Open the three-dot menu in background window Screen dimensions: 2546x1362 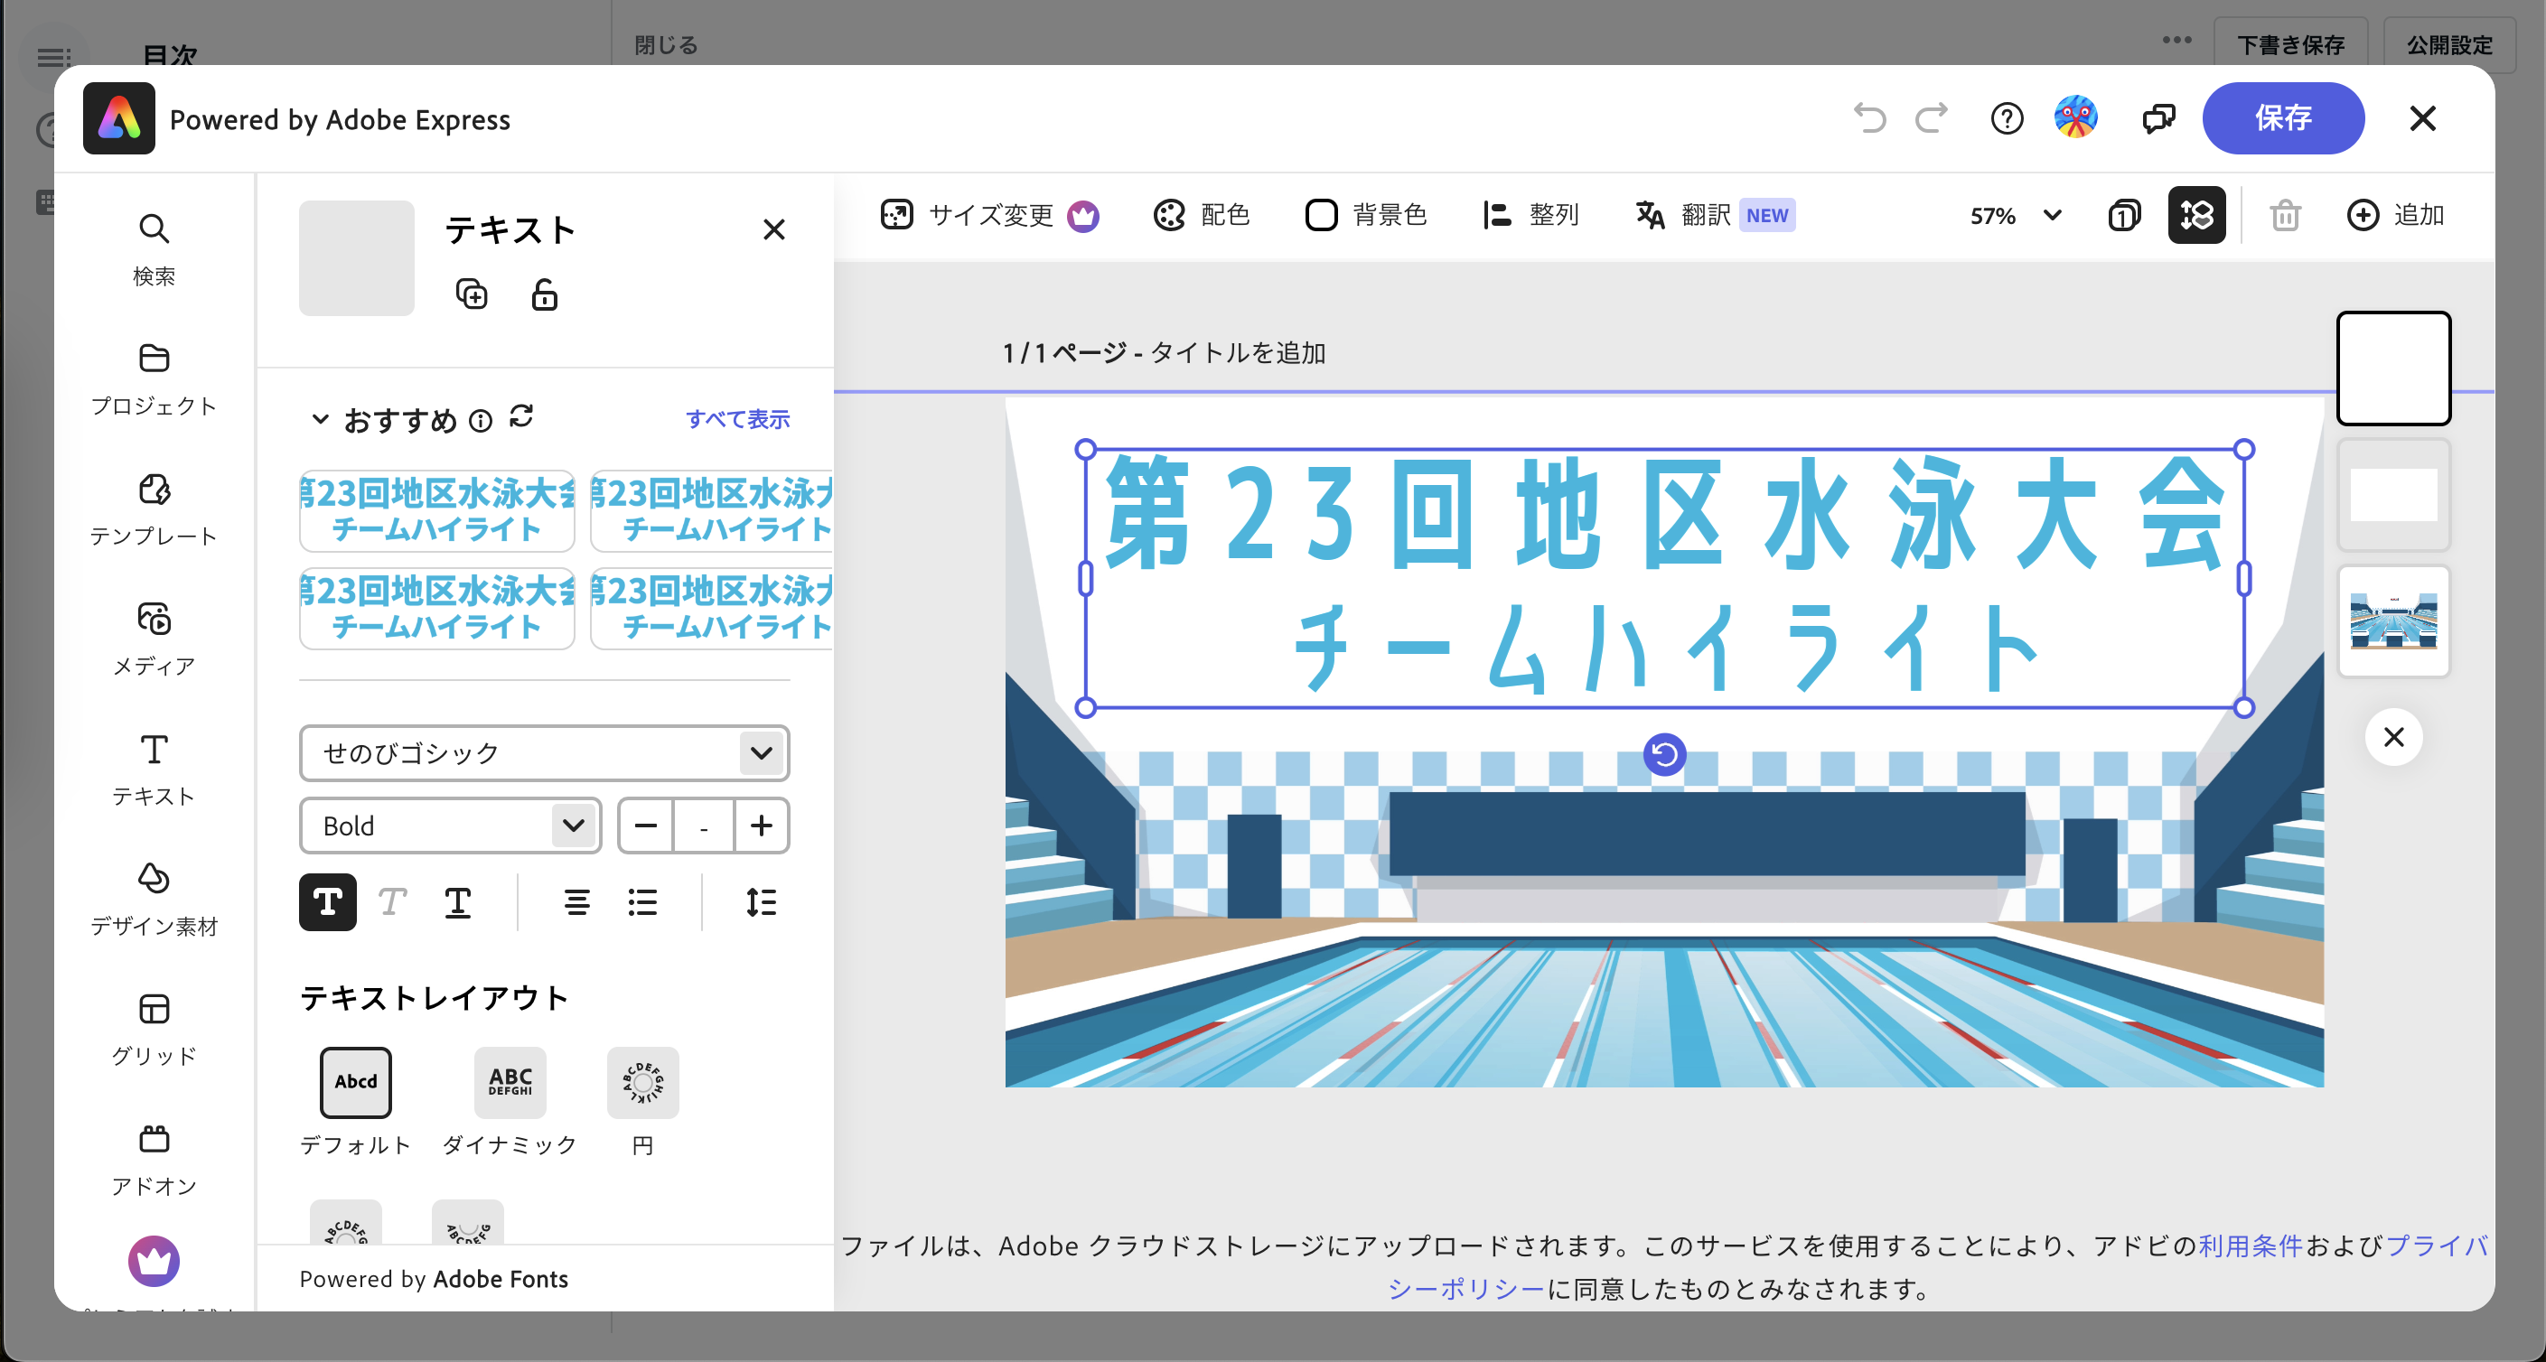2176,40
